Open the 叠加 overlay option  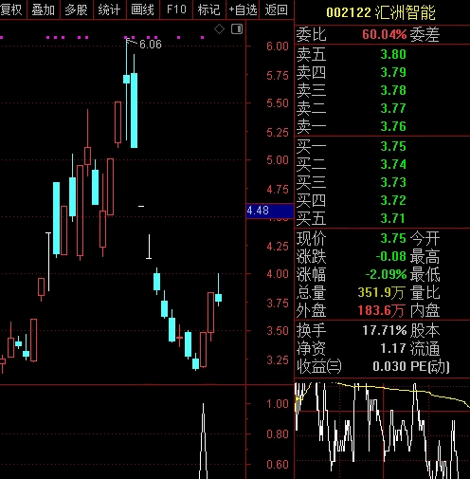click(44, 9)
